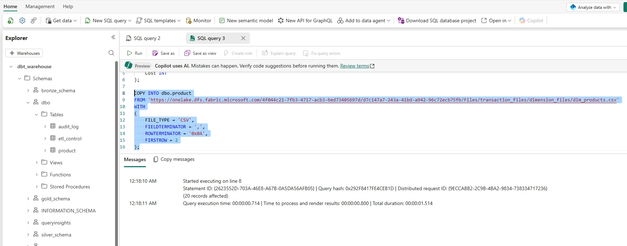Click Save as button

tap(164, 53)
